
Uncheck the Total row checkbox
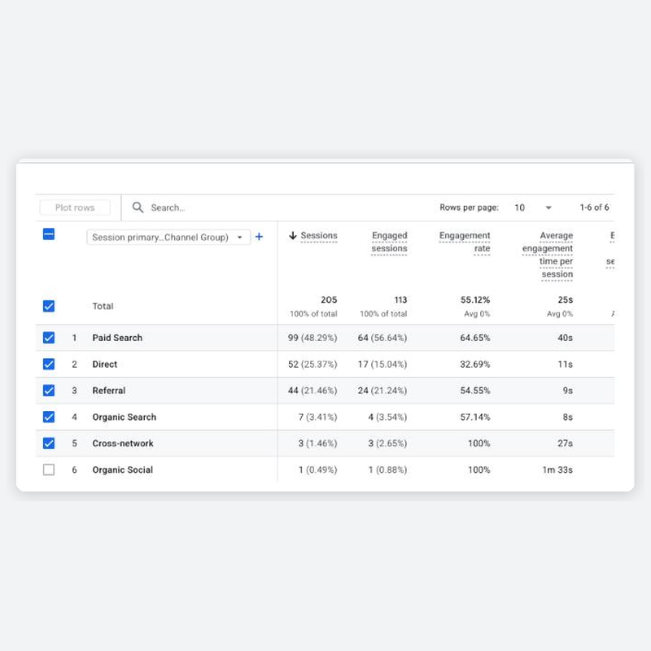(x=49, y=306)
